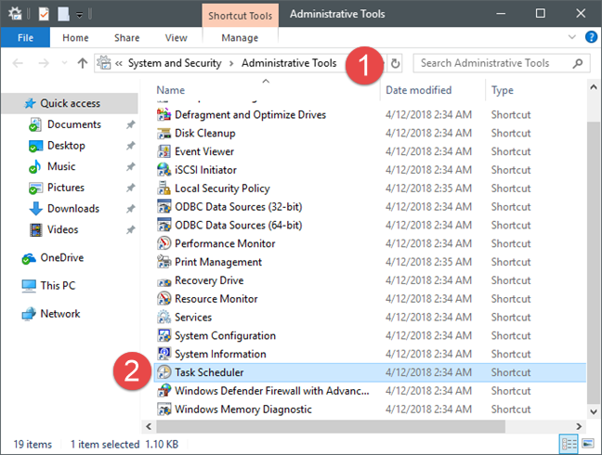This screenshot has width=602, height=455.
Task: Click the Windows Memory Diagnostic icon
Action: (x=164, y=409)
